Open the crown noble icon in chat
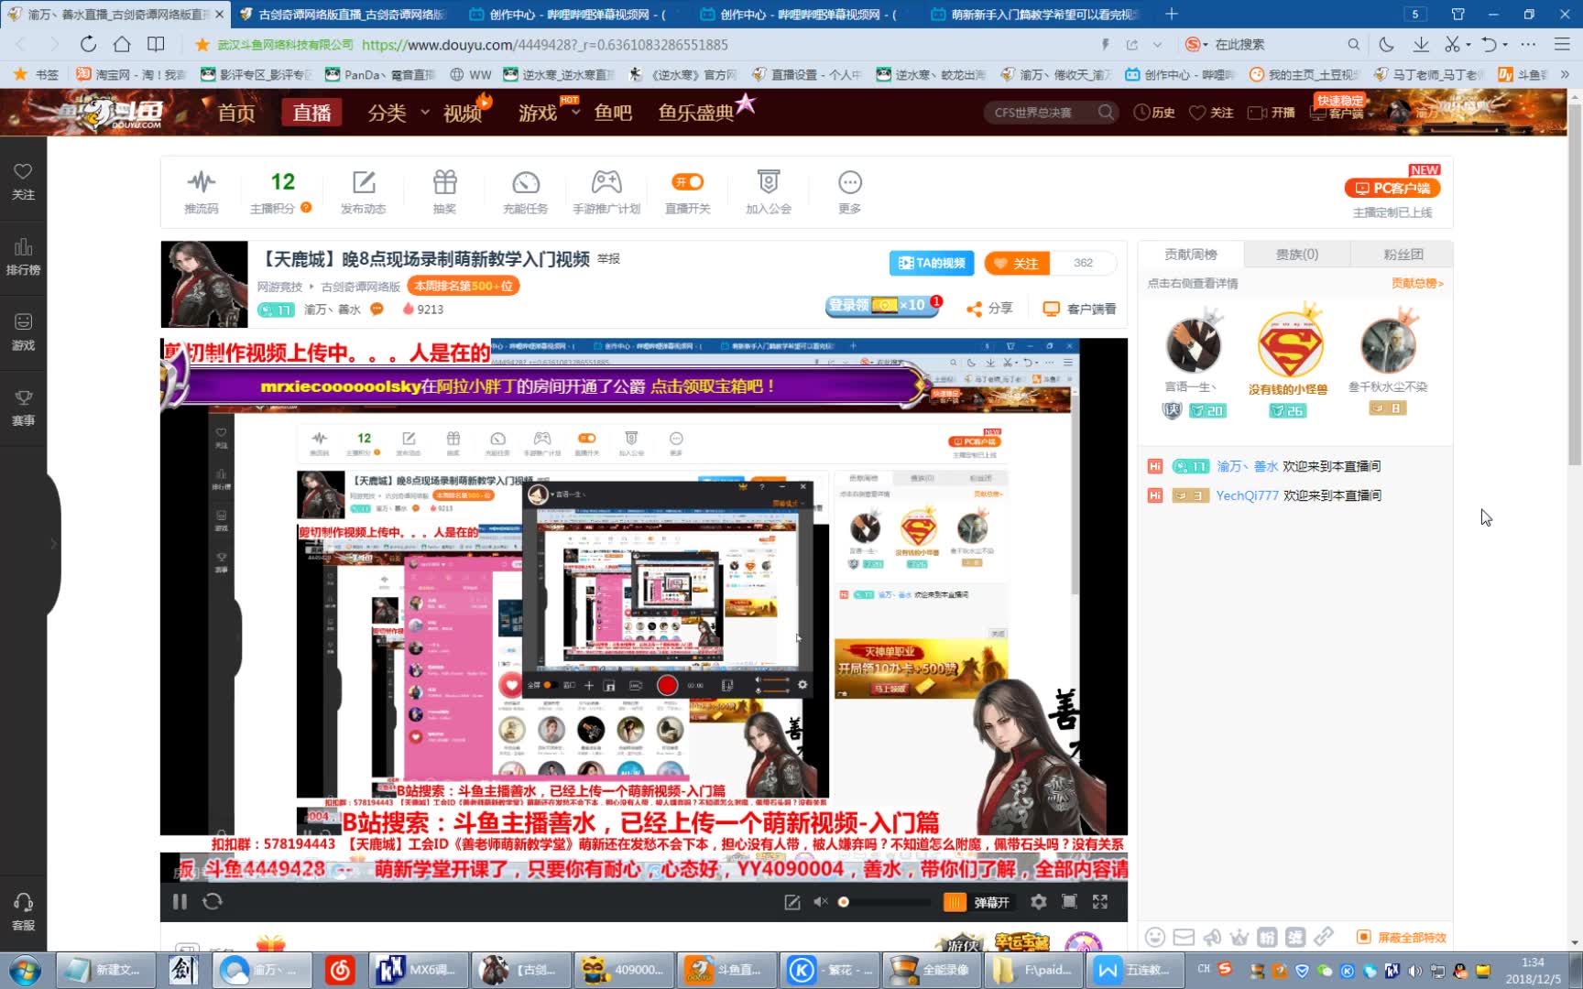Viewport: 1583px width, 989px height. click(x=1239, y=937)
